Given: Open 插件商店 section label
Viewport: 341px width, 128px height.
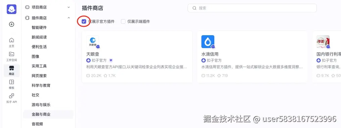Looking at the screenshot, I should 39,18.
